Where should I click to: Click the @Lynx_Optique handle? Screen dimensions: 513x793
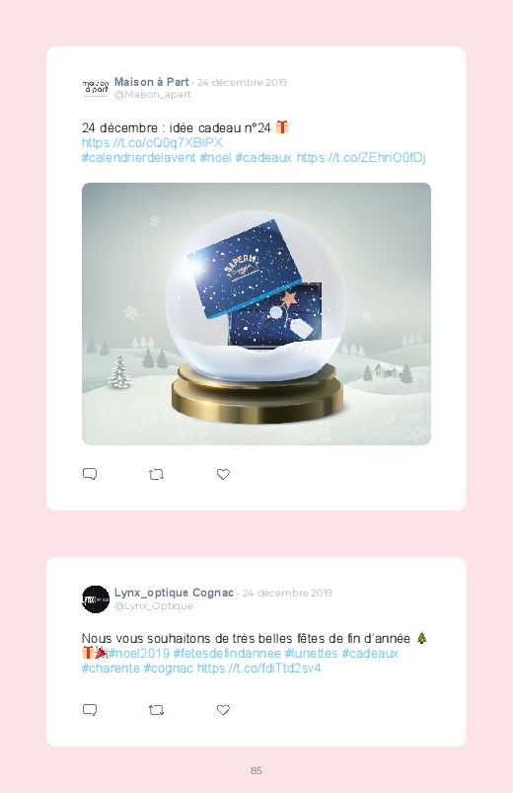click(x=154, y=606)
